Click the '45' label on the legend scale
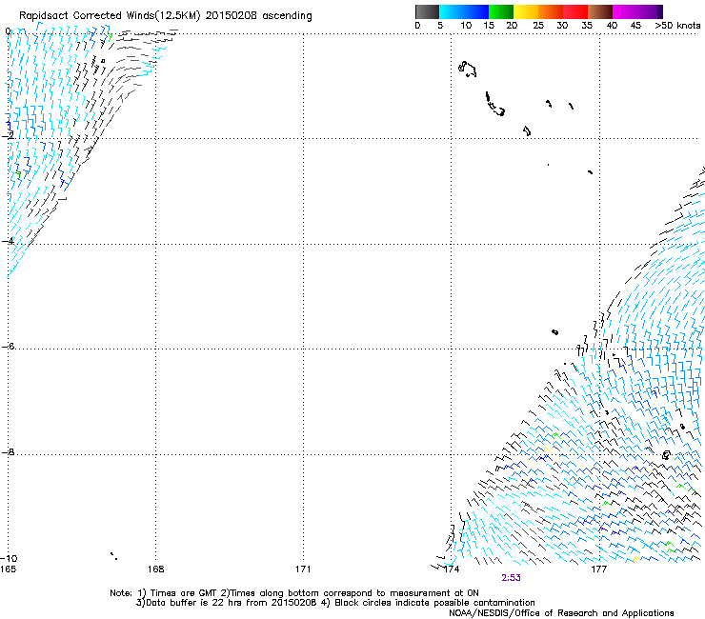The height and width of the screenshot is (619, 705). [635, 26]
